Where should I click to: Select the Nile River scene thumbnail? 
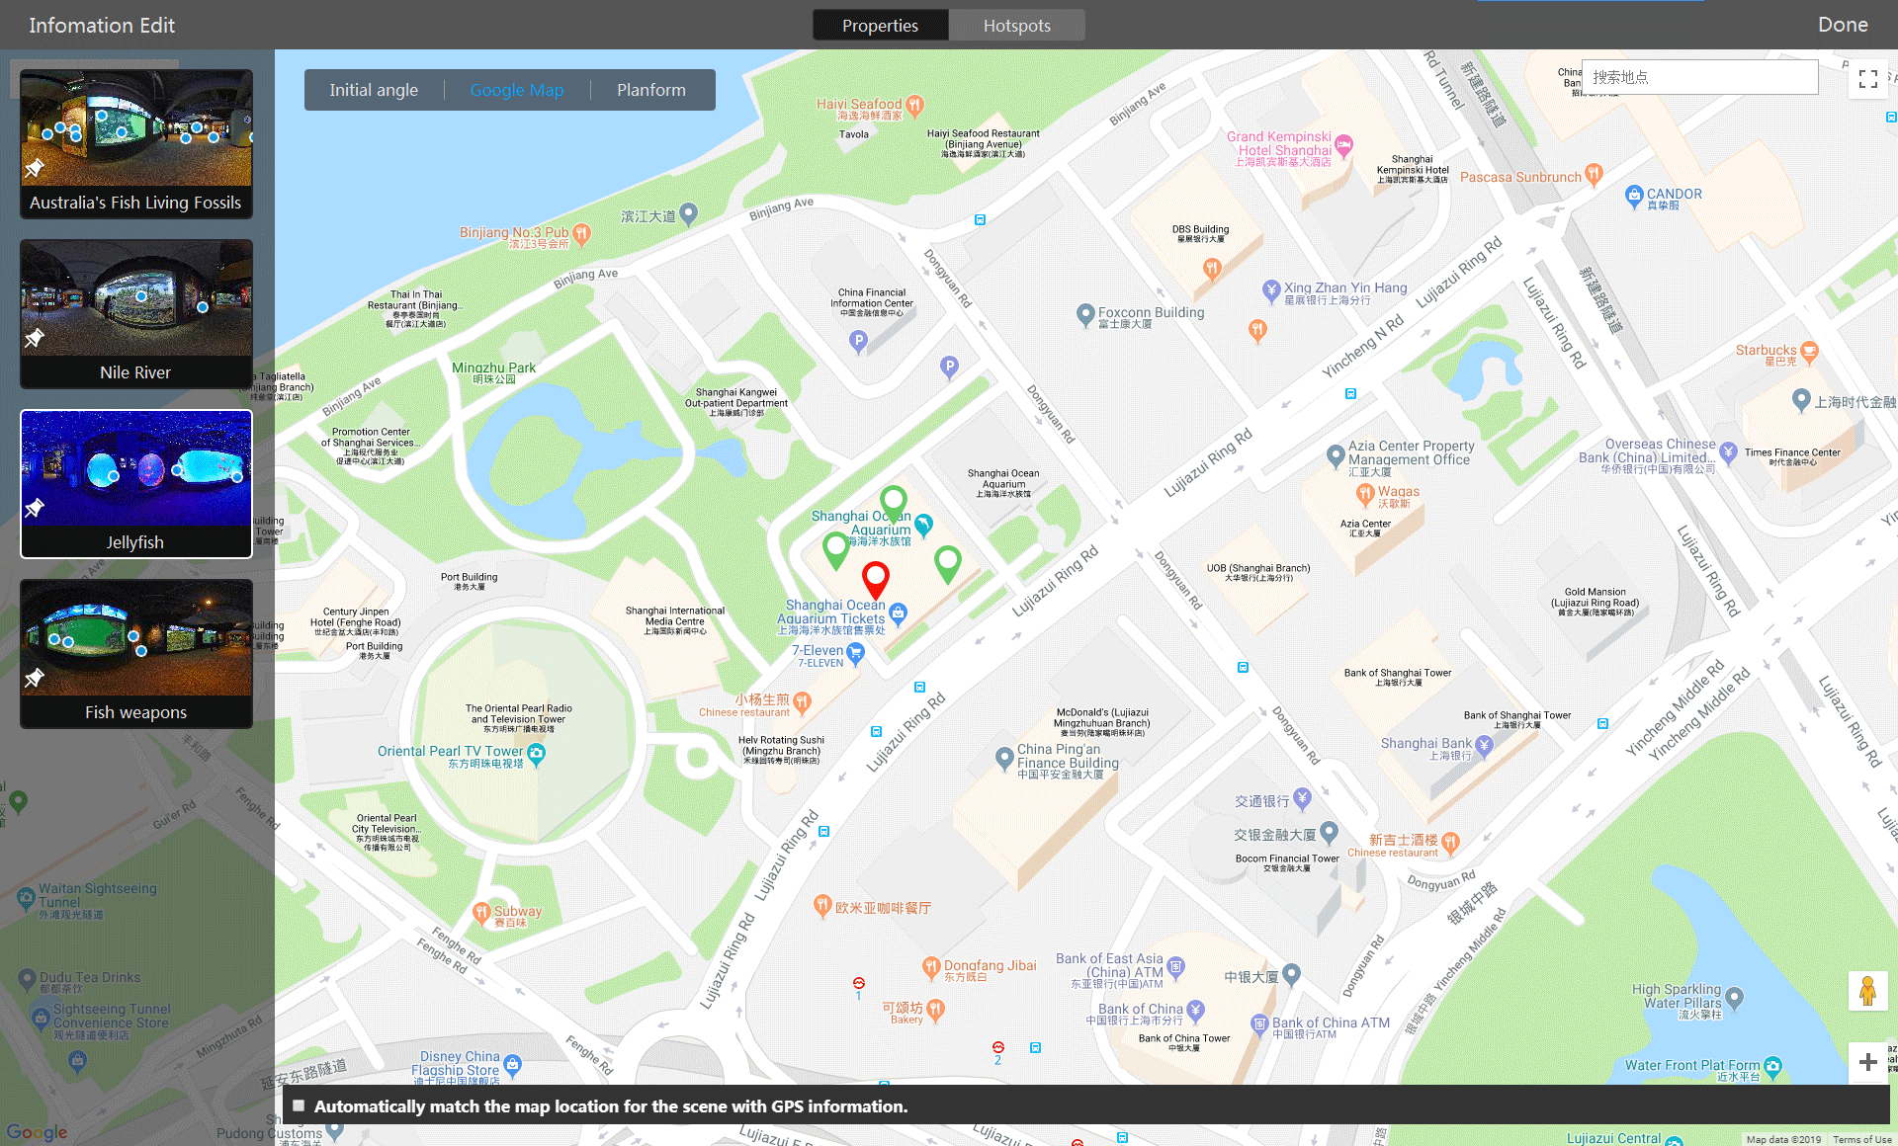pos(136,299)
